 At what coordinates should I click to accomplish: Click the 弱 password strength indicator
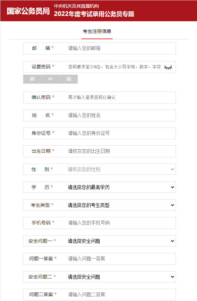pyautogui.click(x=32, y=79)
